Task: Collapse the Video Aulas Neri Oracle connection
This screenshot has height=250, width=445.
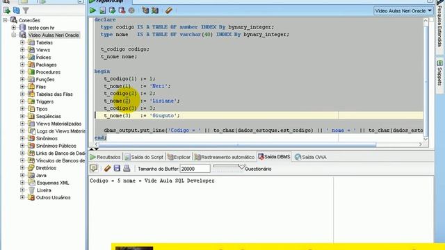Action: pyautogui.click(x=13, y=35)
